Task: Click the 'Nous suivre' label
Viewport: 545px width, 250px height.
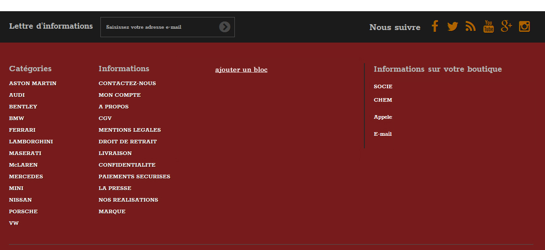Action: [x=395, y=27]
